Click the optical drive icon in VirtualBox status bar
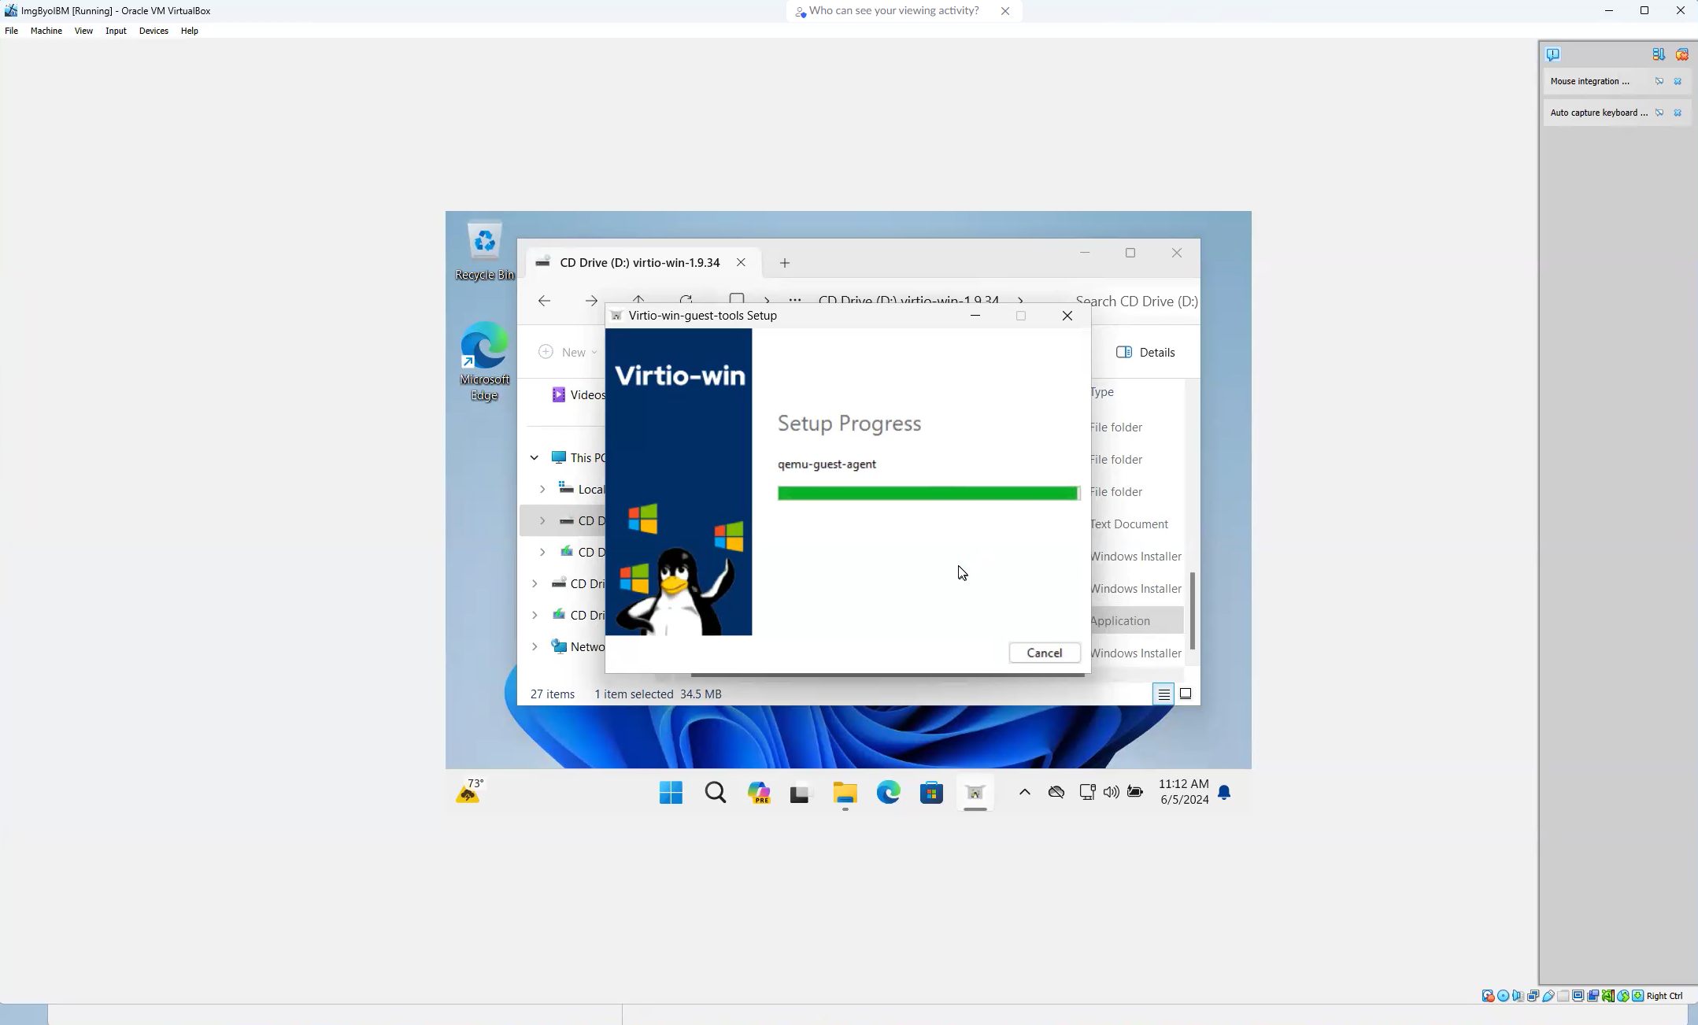Screen dimensions: 1698x1025 (x=1502, y=996)
